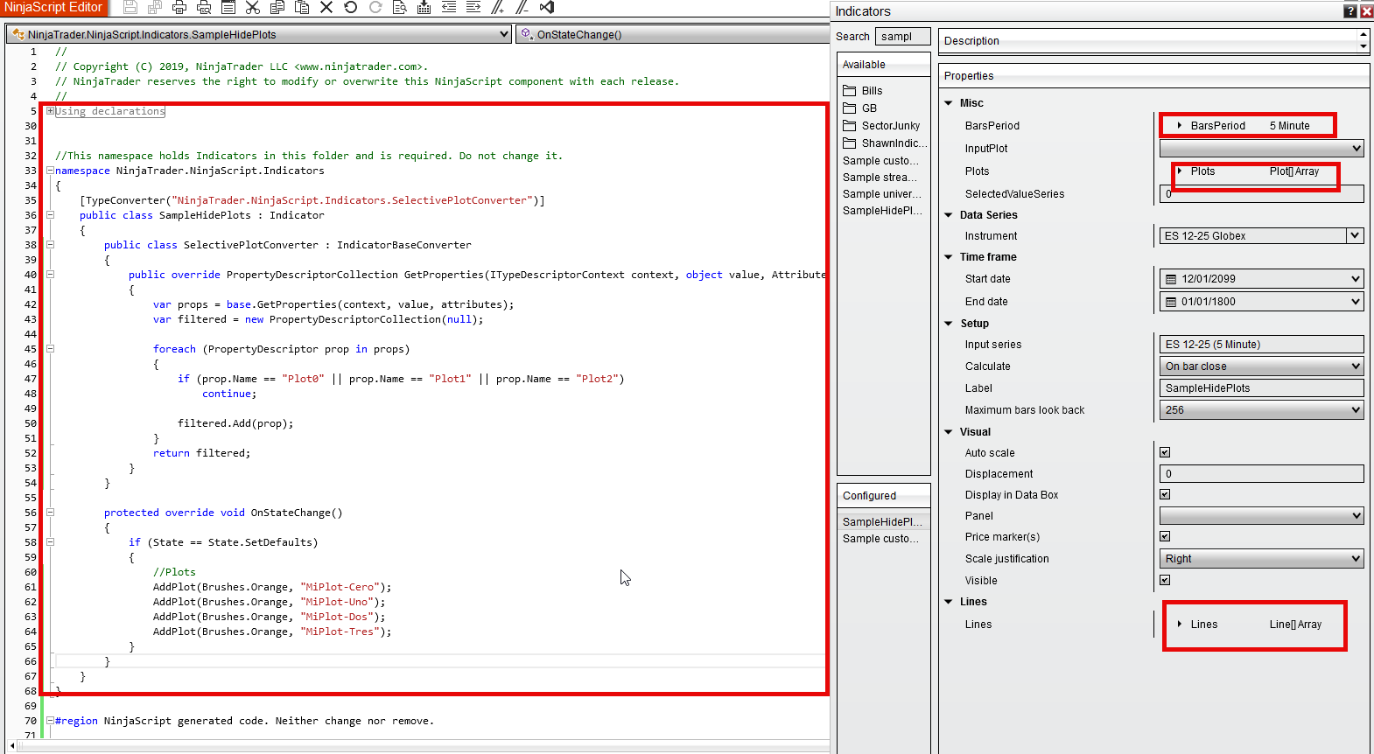Click the Cut scissors icon
The height and width of the screenshot is (754, 1374).
coord(253,8)
